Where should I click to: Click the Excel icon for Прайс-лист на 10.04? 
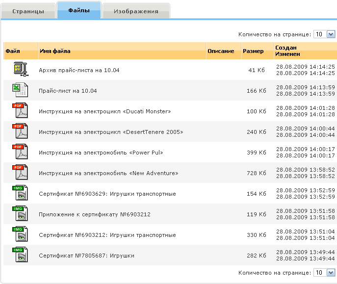pos(20,90)
